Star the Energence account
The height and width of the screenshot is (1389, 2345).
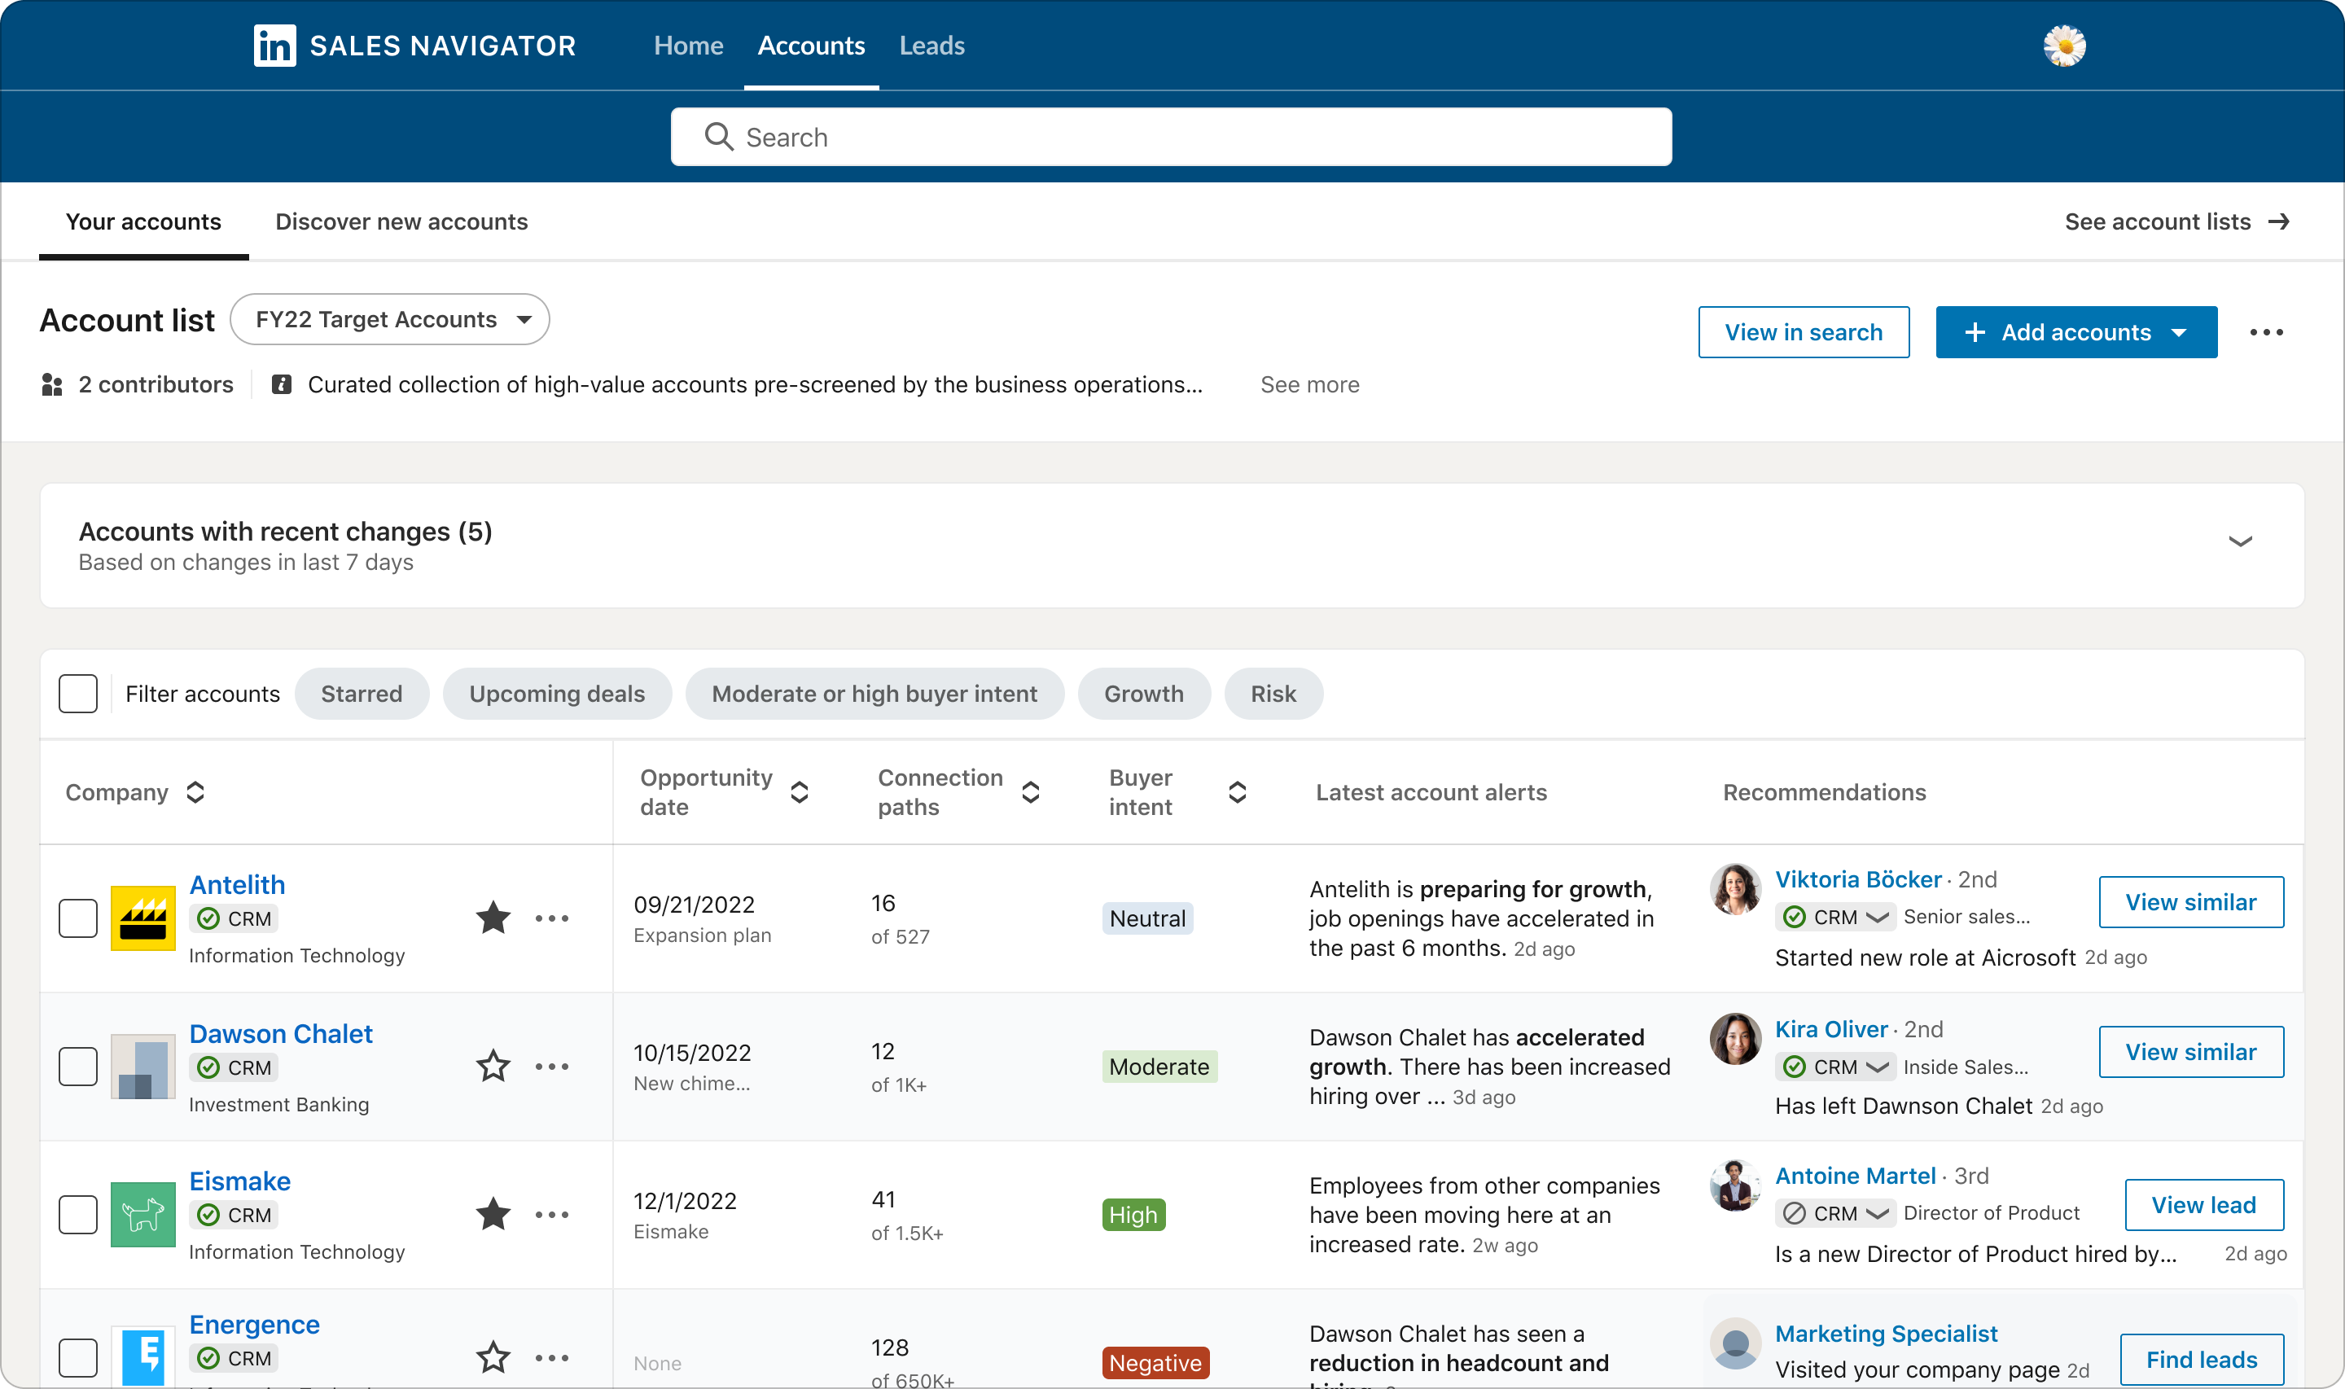pos(493,1357)
